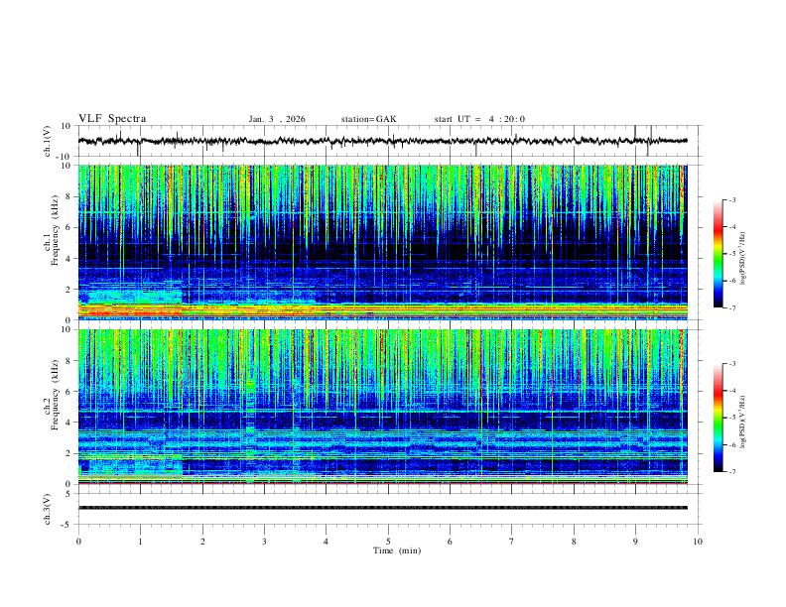Screen dimensions: 786x607
Task: Click the time-axis tick label "0"
Action: (x=78, y=542)
